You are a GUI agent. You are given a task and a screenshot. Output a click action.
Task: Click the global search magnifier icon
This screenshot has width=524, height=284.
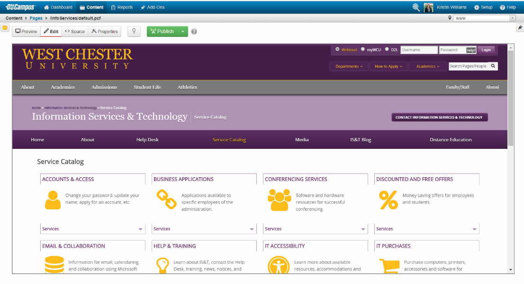tap(416, 7)
